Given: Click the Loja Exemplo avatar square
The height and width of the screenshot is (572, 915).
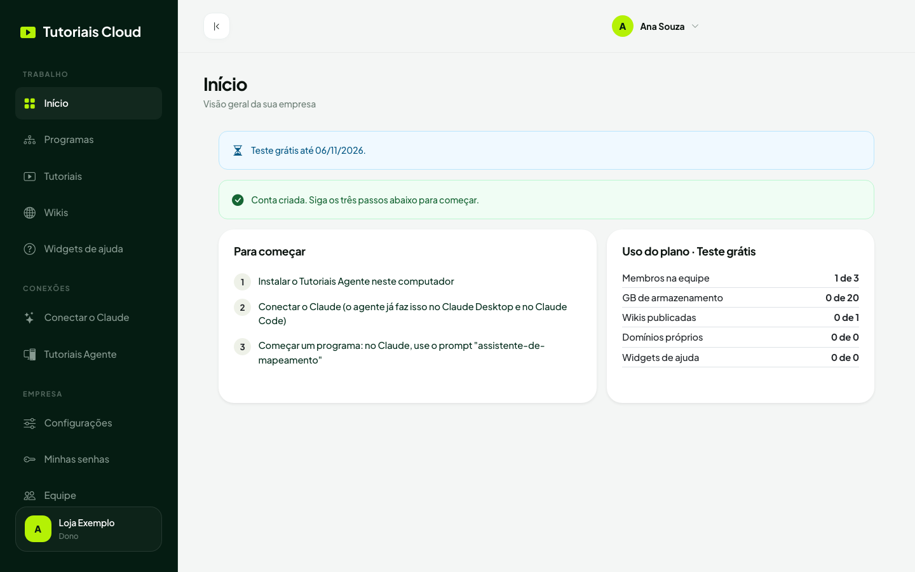Looking at the screenshot, I should point(38,529).
